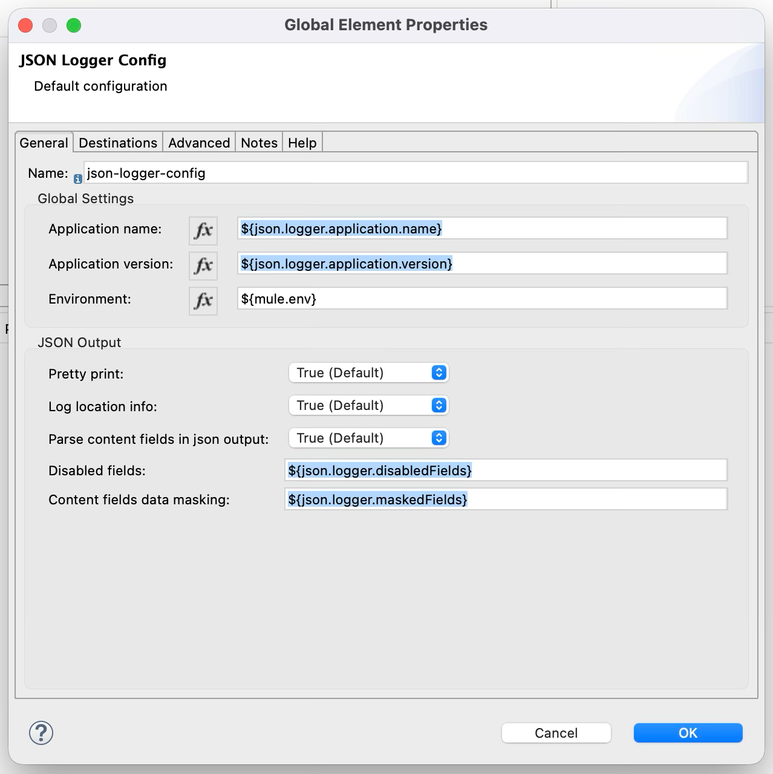773x774 pixels.
Task: Click the fx expression icon for Environment
Action: pos(203,301)
